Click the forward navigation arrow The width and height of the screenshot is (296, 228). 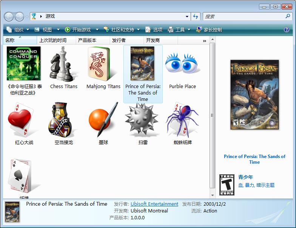[19, 17]
